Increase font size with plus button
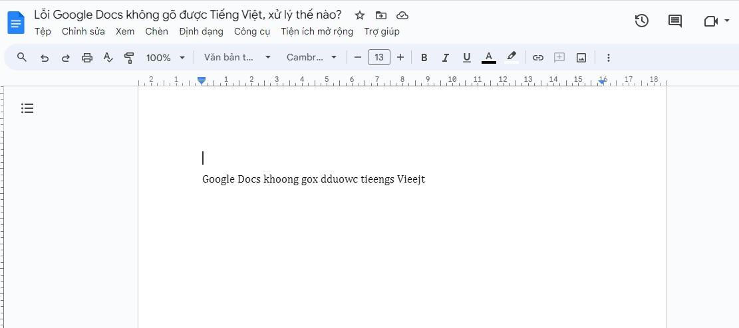 400,57
